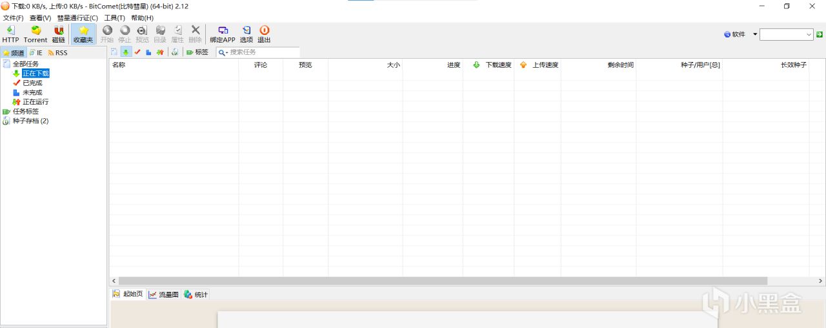Click the all-tasks filter icon in filter bar
Image resolution: width=826 pixels, height=328 pixels.
[114, 52]
